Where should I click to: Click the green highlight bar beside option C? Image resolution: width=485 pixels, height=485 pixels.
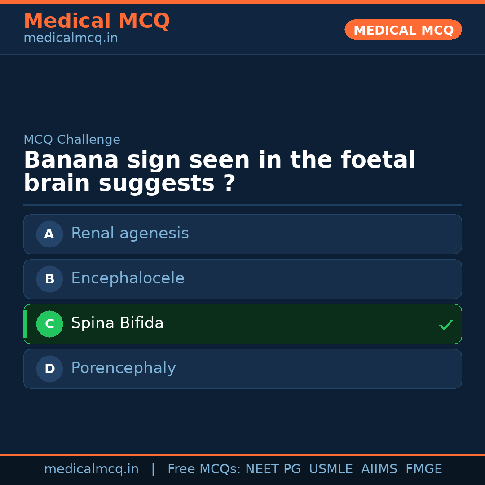click(x=25, y=324)
